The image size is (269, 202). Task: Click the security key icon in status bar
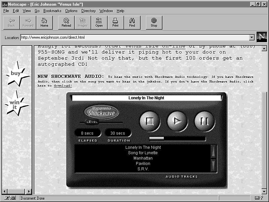(10, 198)
